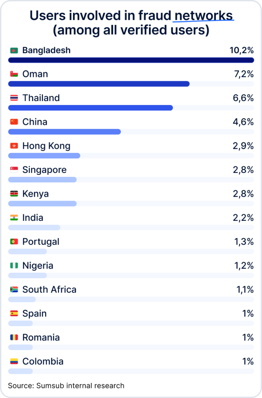
Task: Click the 4,6% value for China
Action: tap(243, 122)
